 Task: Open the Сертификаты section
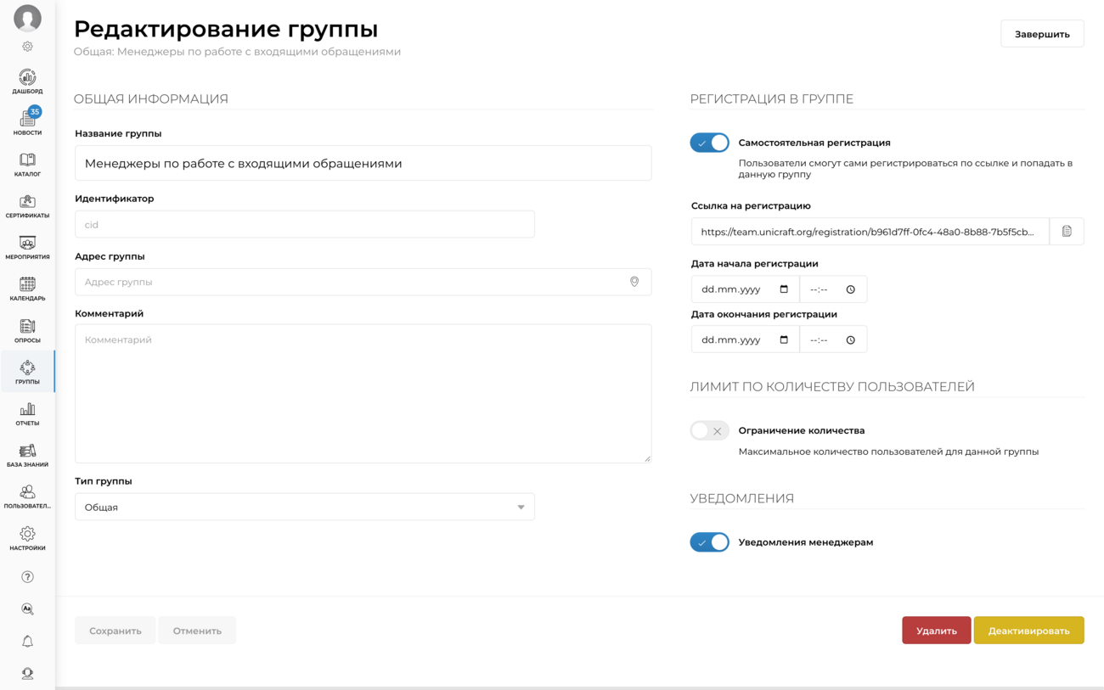coord(27,206)
